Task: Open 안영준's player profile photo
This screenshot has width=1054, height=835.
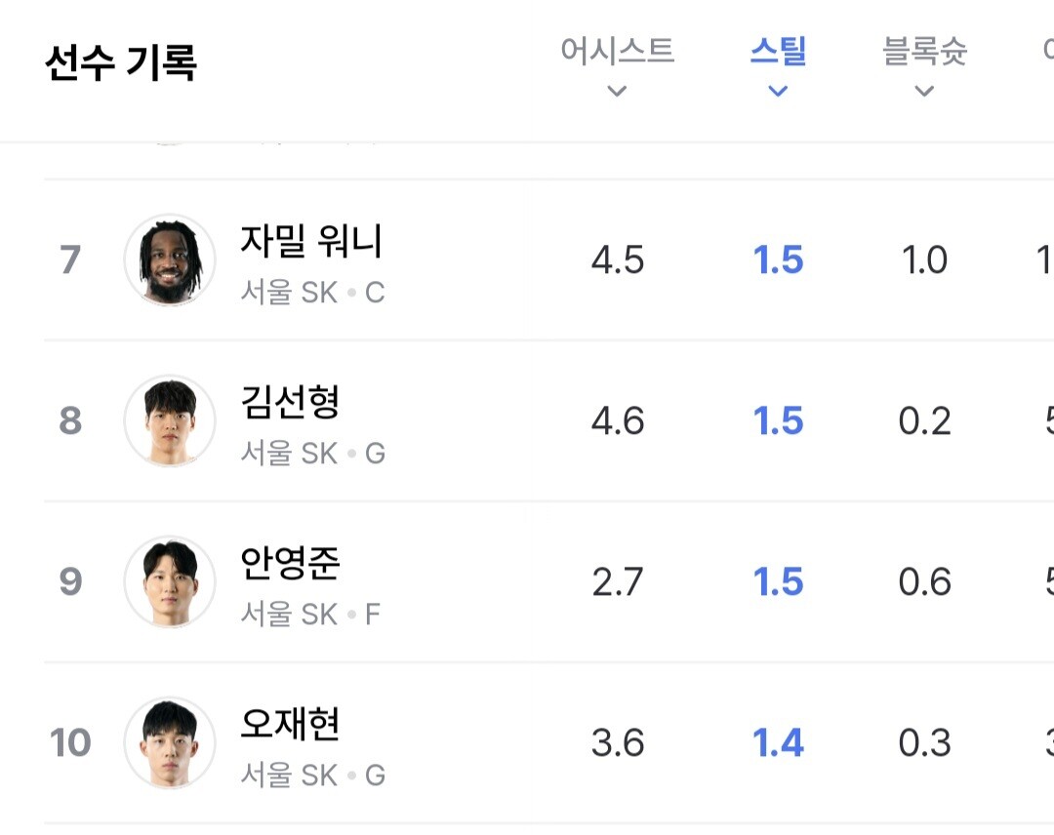Action: pos(170,581)
